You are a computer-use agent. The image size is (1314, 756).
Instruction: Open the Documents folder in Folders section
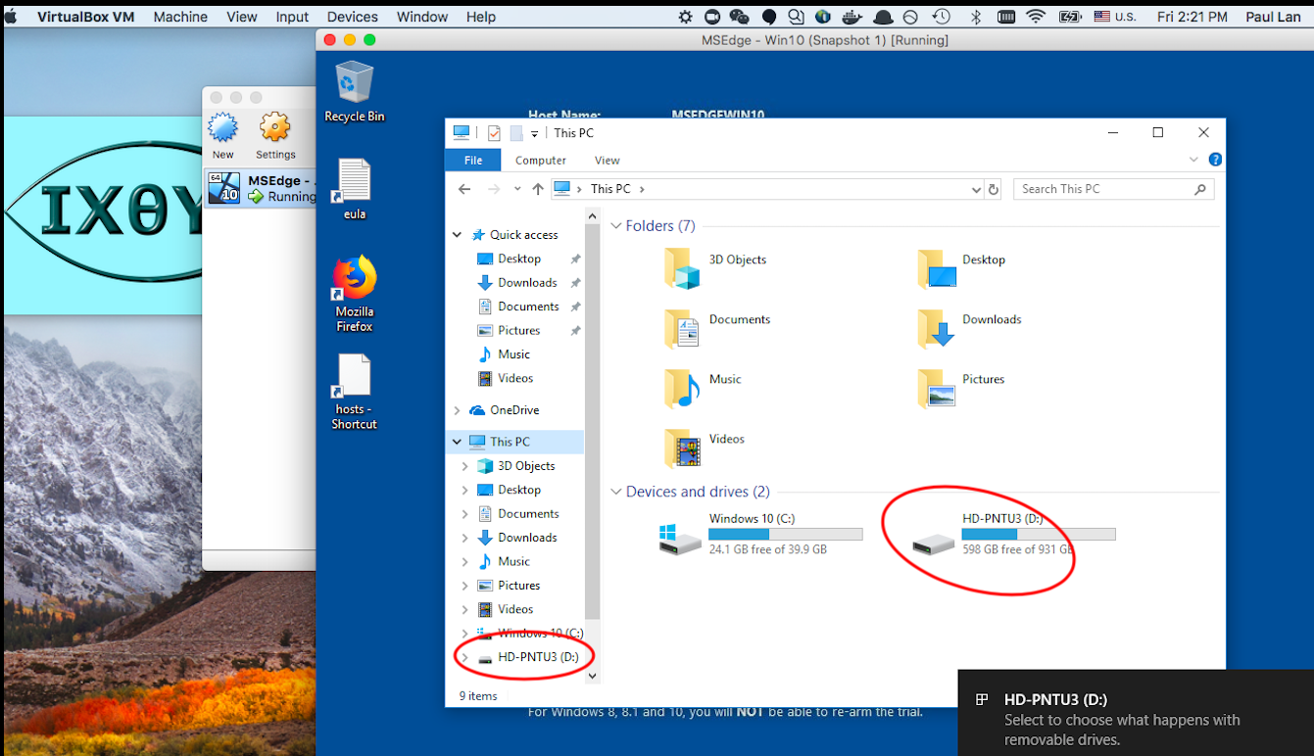pyautogui.click(x=682, y=327)
